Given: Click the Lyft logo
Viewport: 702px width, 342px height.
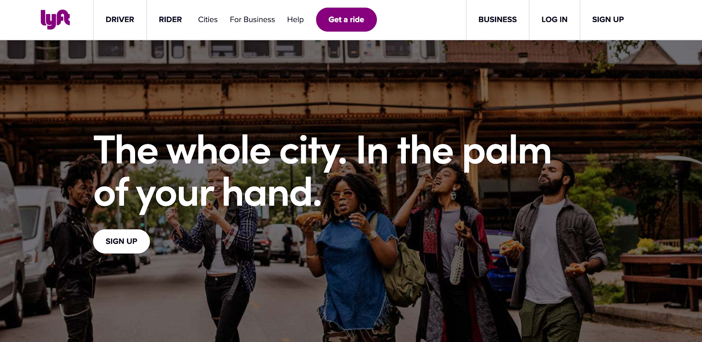Looking at the screenshot, I should [x=55, y=19].
